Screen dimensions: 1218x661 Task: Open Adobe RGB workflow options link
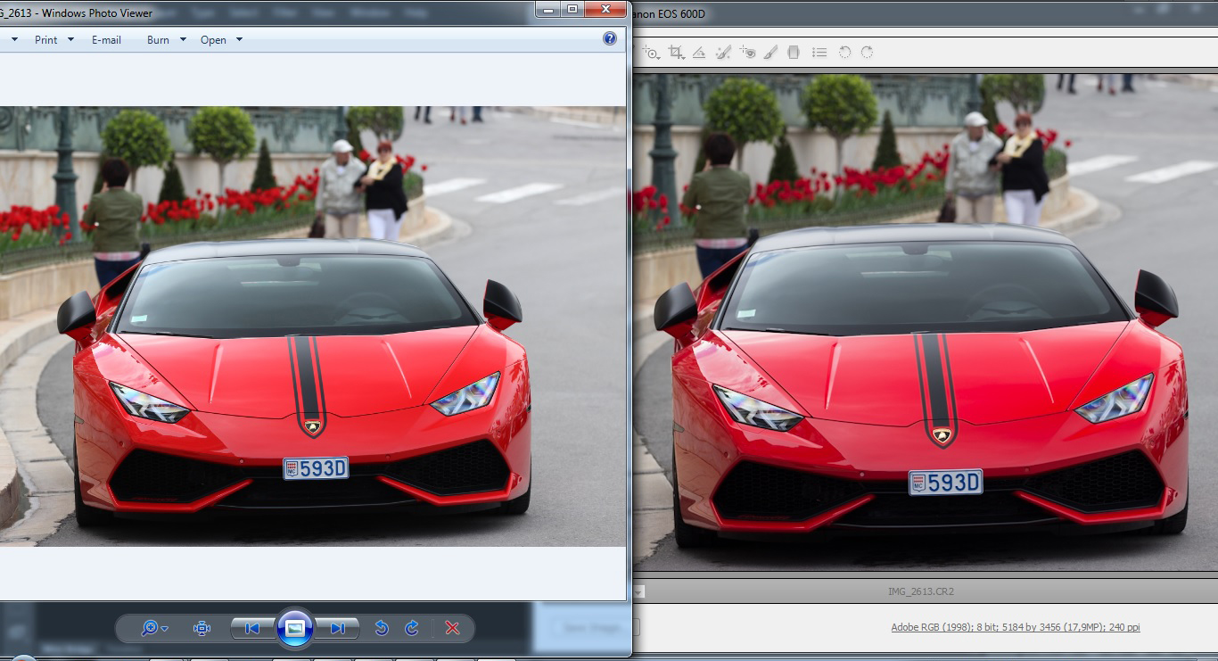coord(1015,627)
